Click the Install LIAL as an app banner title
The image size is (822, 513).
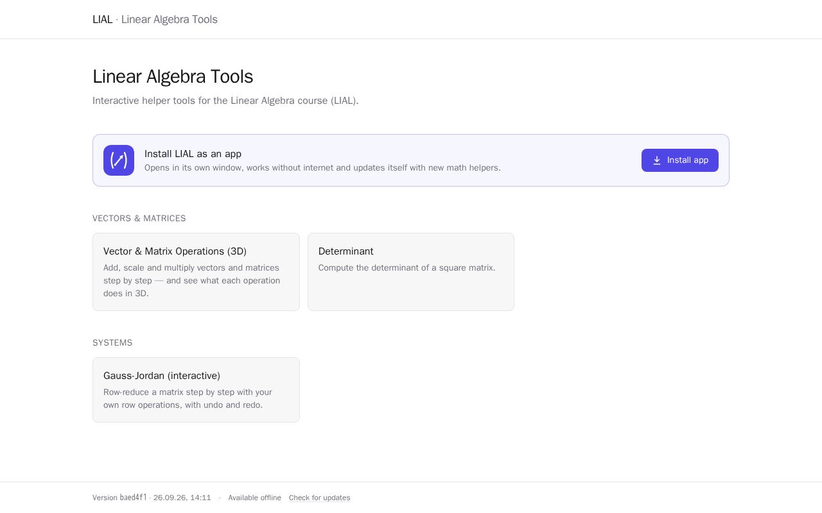click(x=193, y=154)
